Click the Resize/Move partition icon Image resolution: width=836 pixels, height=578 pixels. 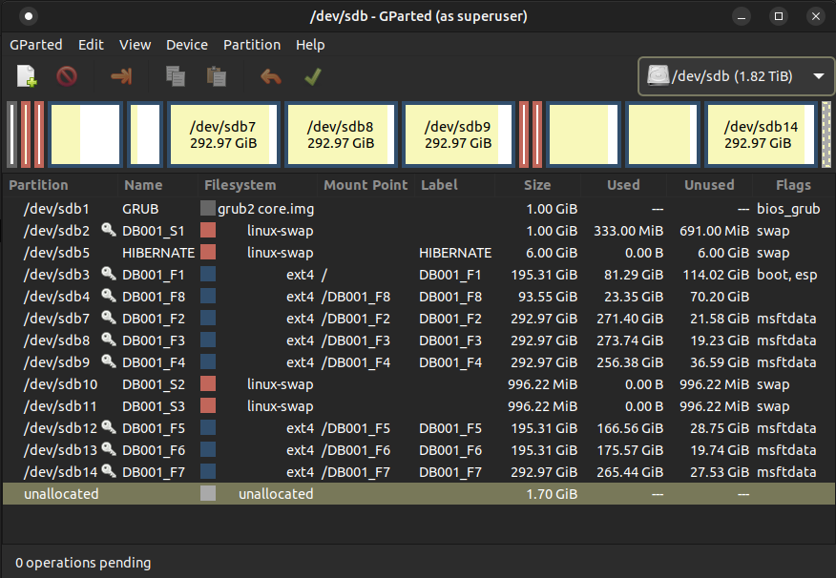(121, 76)
